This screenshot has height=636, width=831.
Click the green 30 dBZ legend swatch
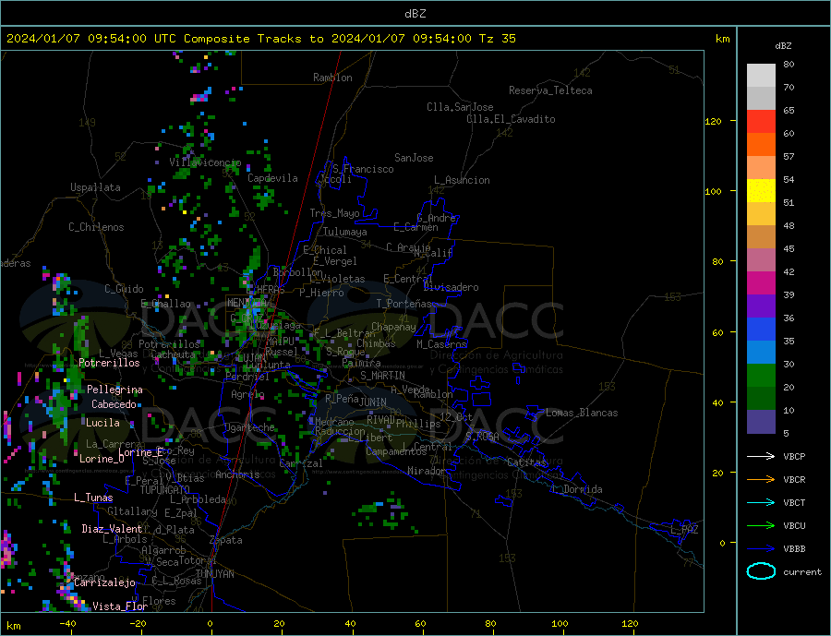pyautogui.click(x=761, y=376)
